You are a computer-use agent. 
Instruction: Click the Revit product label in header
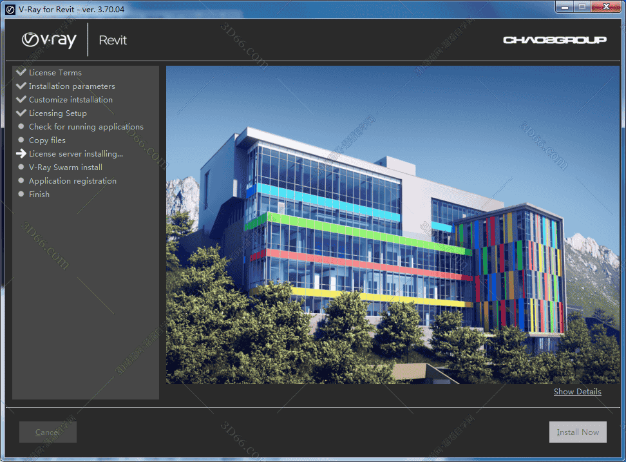(113, 41)
